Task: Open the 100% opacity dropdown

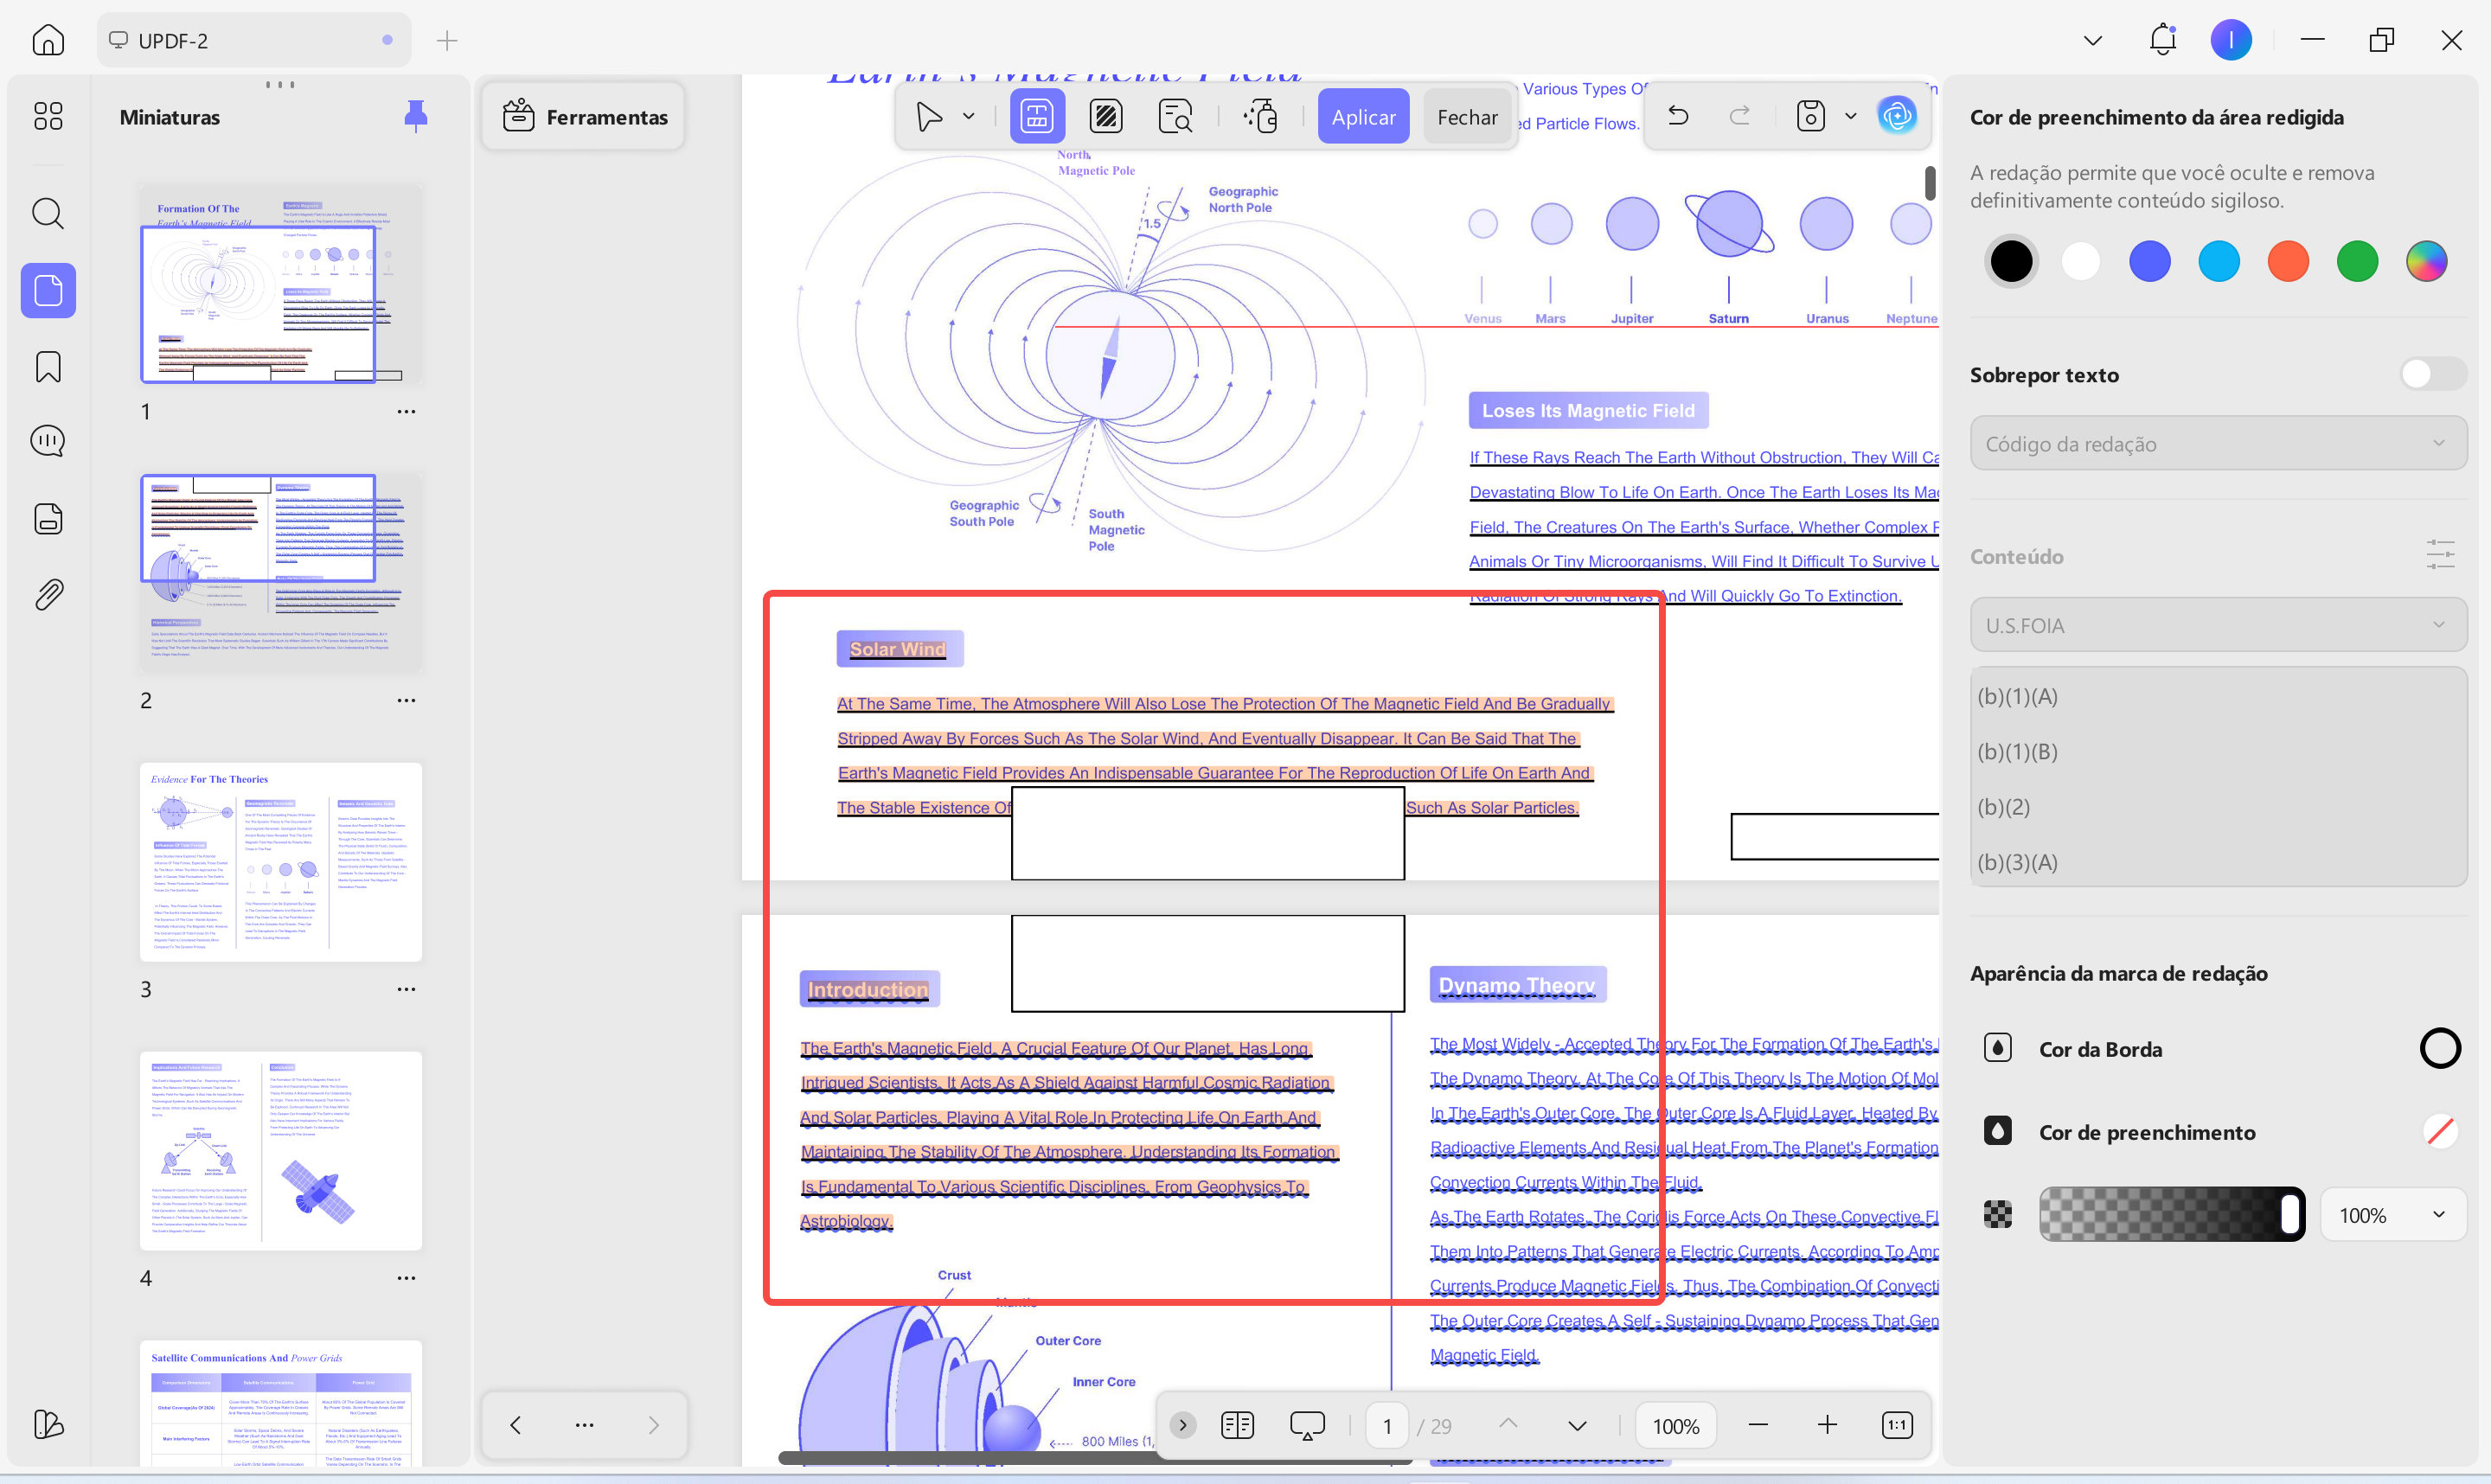Action: [2392, 1215]
